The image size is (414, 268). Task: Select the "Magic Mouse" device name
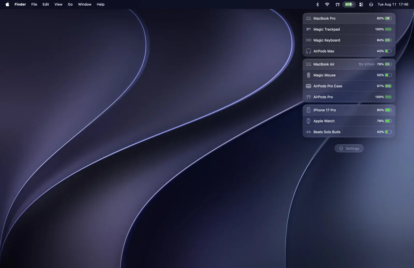pos(324,75)
